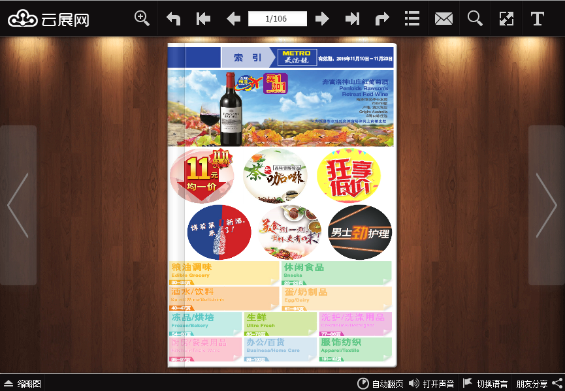Open the table of contents list icon
Screen dimensions: 565x391
pos(412,18)
